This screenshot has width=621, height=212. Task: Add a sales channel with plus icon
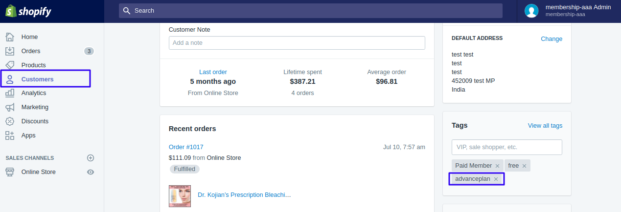(x=90, y=158)
